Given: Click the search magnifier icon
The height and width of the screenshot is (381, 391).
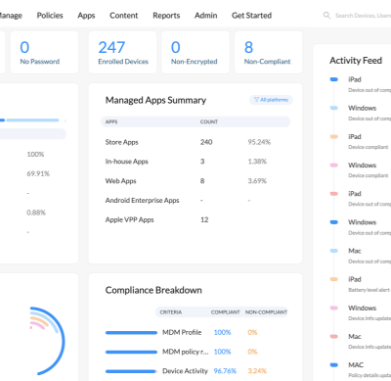Looking at the screenshot, I should pyautogui.click(x=326, y=16).
